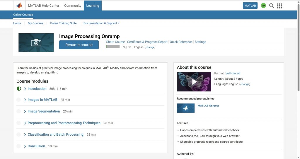Viewport: 300px width, 159px height.
Task: Open the Image Segmentation module
Action: point(44,111)
